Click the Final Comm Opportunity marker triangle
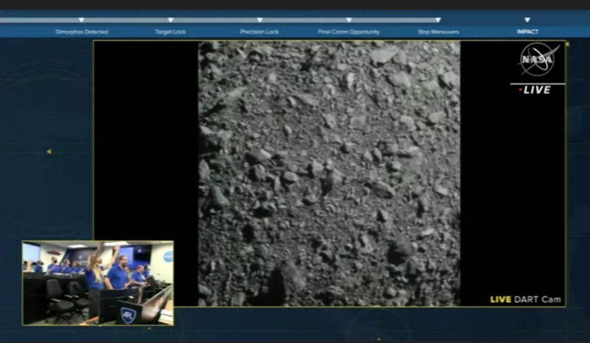The image size is (590, 343). [349, 20]
